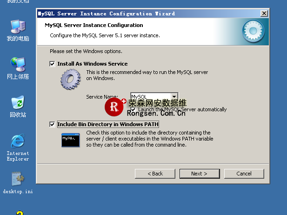287x215 pixels.
Task: Click the blue gear logo in wizard header
Action: pos(254,31)
